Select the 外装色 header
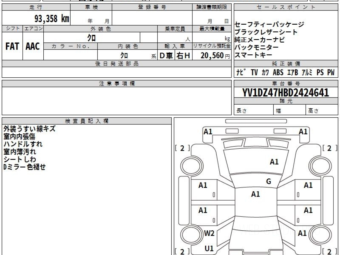This screenshot has height=255, width=340. (101, 29)
